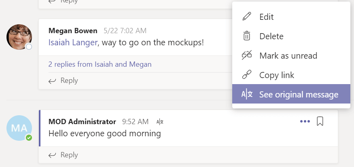This screenshot has width=354, height=167.
Task: Save message with the bookmark icon
Action: [x=320, y=121]
